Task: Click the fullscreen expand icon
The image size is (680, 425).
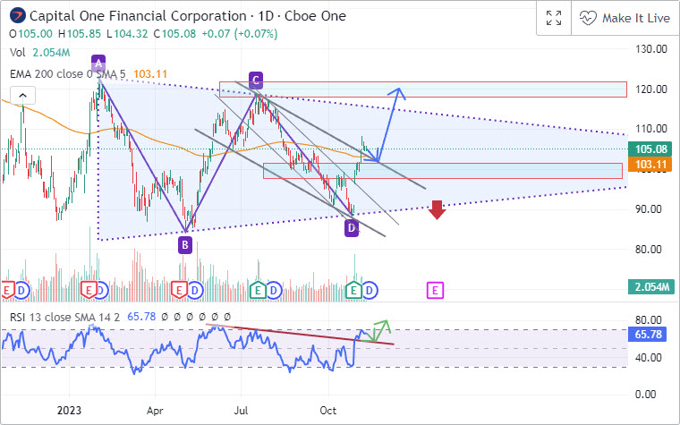Action: point(554,18)
